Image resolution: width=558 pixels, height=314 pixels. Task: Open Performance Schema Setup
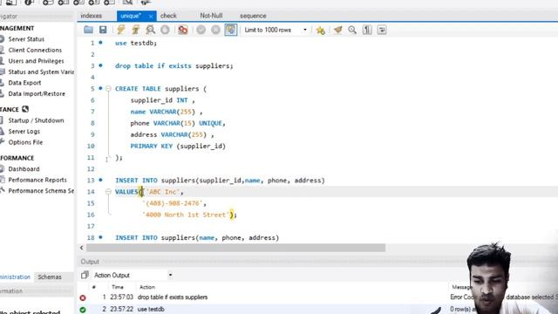click(x=41, y=191)
